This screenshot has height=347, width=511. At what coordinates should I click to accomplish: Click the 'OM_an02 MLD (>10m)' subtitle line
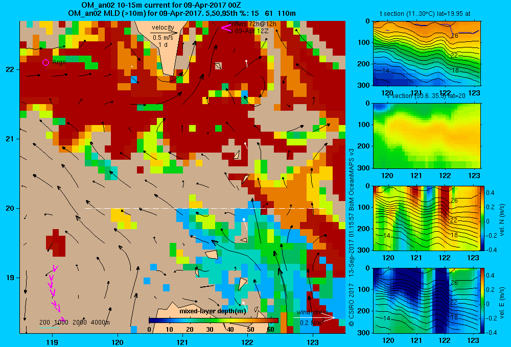tap(182, 13)
